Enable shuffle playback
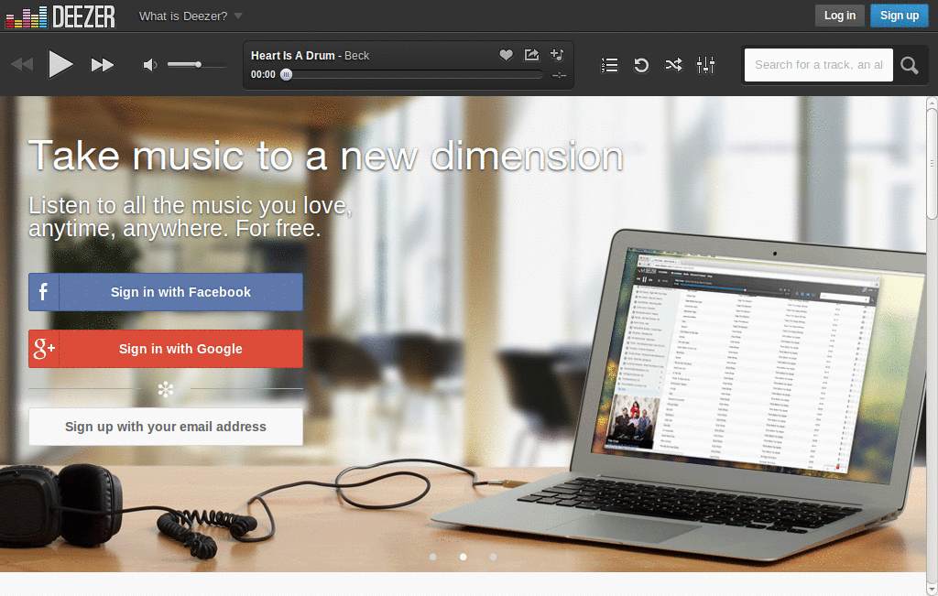 [x=673, y=64]
